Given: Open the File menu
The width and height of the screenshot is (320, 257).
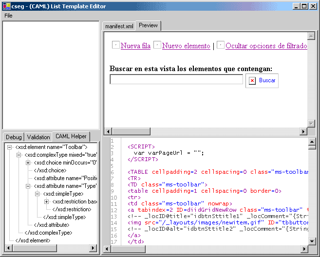Looking at the screenshot, I should point(8,16).
